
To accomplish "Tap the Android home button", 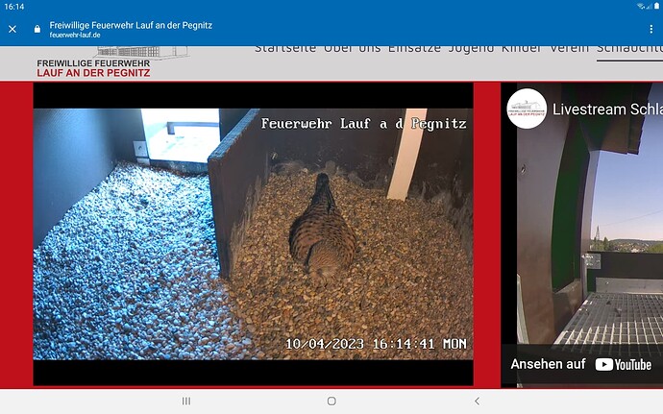I will coord(331,401).
